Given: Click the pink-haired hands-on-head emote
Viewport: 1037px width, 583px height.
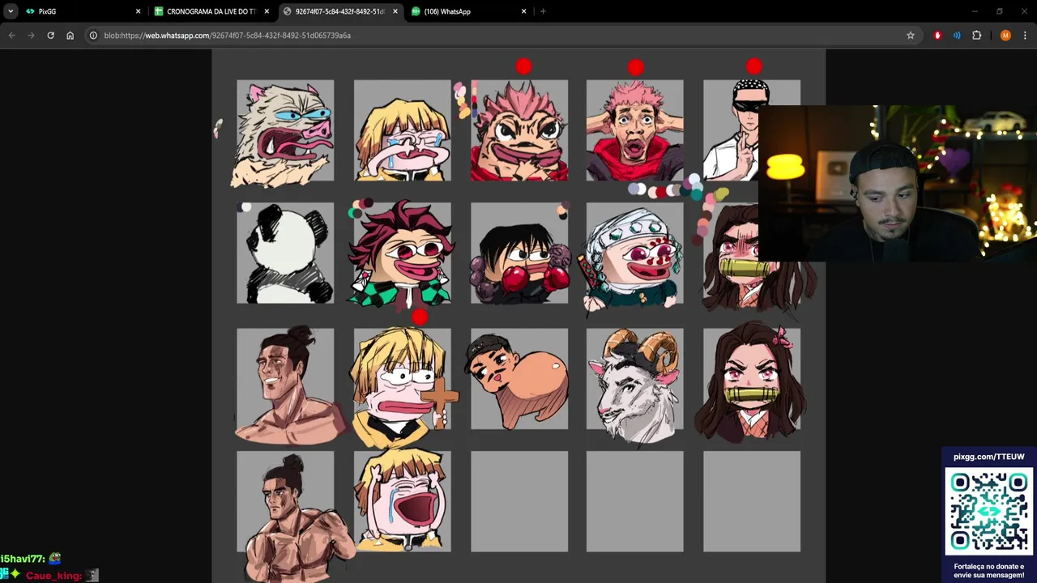Looking at the screenshot, I should pos(635,130).
